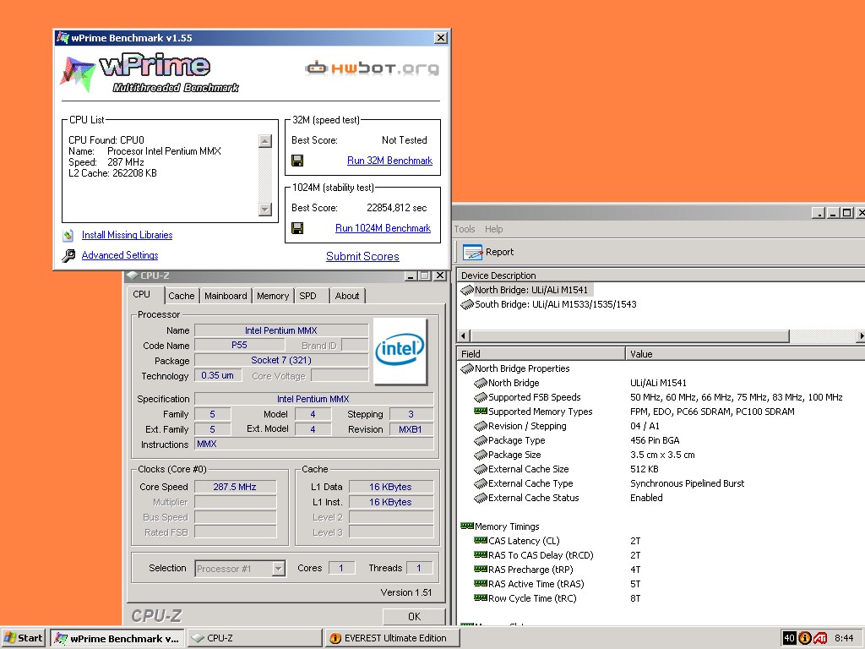Select the RAS Active Time (tRAS) row
865x649 pixels.
(661, 584)
